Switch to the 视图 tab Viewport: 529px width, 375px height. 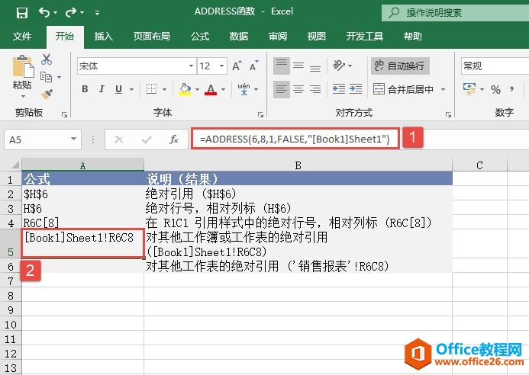pyautogui.click(x=317, y=36)
